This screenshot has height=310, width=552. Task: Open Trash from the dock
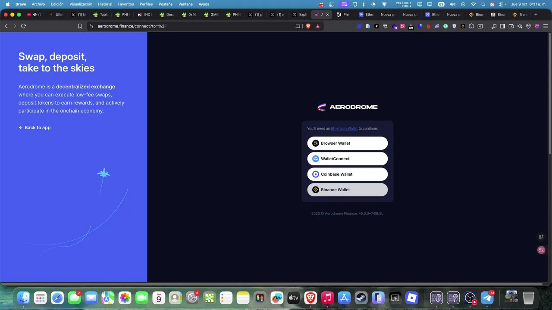point(528,298)
